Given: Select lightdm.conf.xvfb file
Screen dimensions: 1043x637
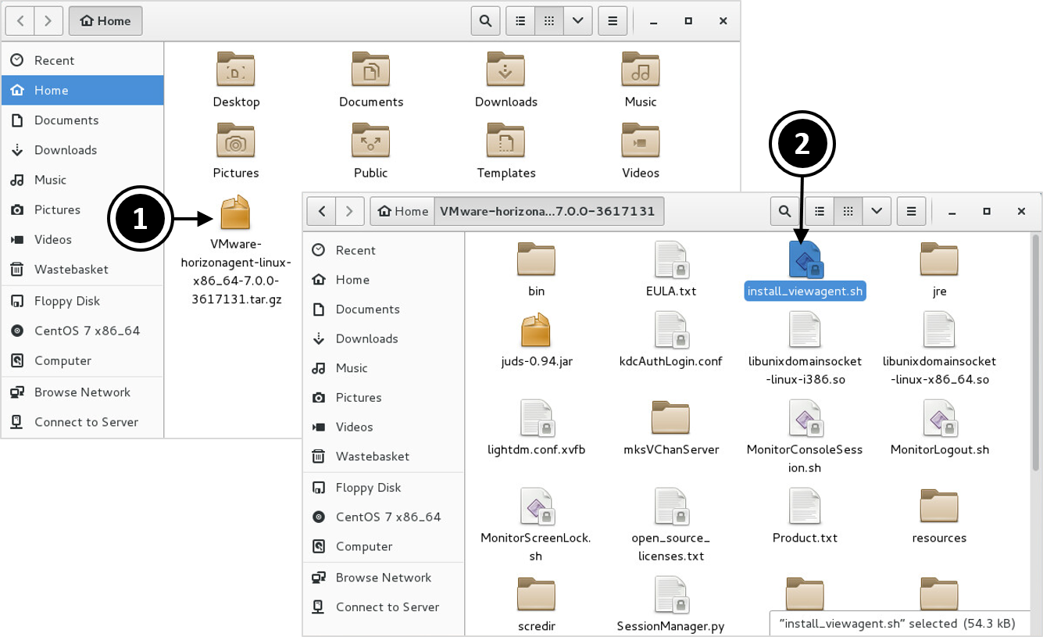Looking at the screenshot, I should (536, 418).
